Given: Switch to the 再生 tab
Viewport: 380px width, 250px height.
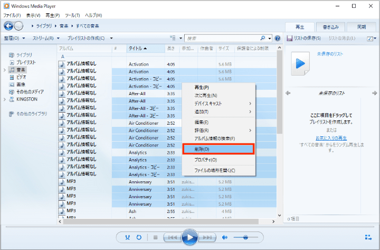Looking at the screenshot, I should coord(300,27).
